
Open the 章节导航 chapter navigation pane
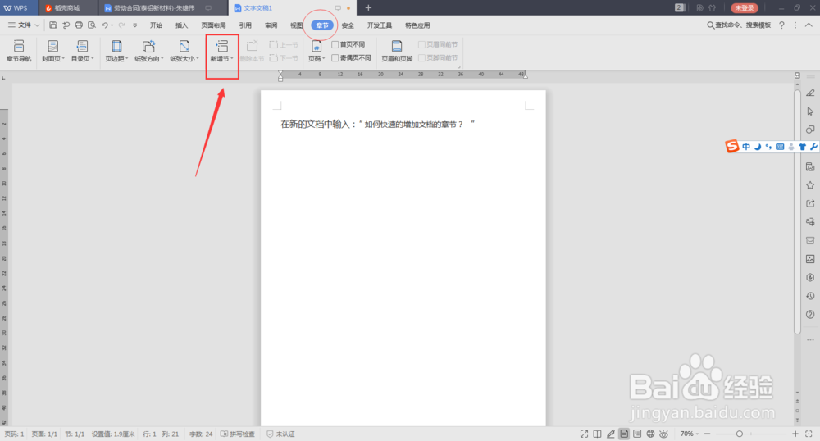pyautogui.click(x=19, y=51)
